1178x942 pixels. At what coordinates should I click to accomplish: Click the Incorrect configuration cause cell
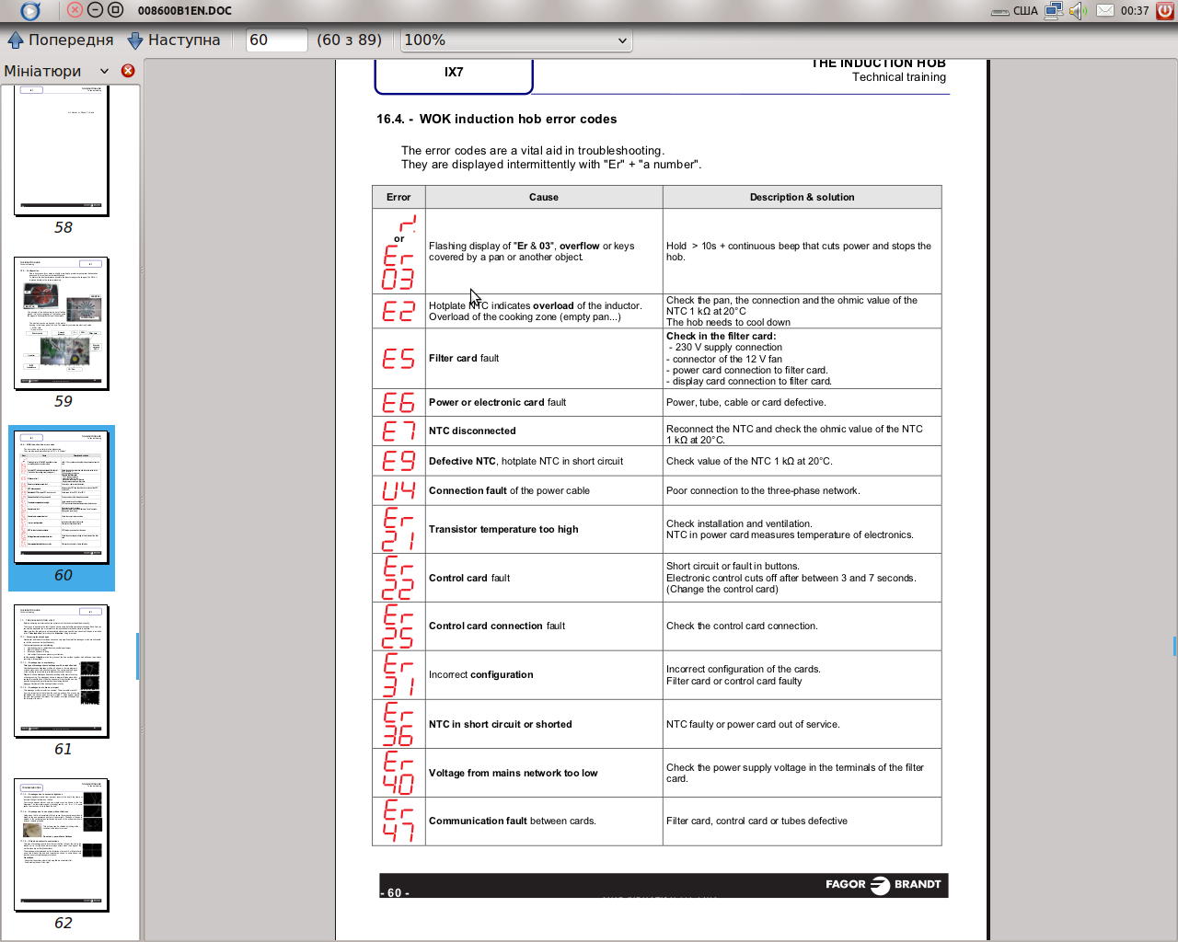coord(544,674)
